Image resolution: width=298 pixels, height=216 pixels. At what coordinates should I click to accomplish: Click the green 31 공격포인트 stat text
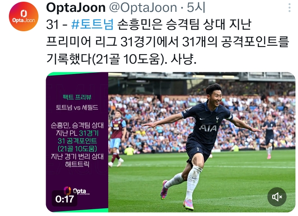77,141
